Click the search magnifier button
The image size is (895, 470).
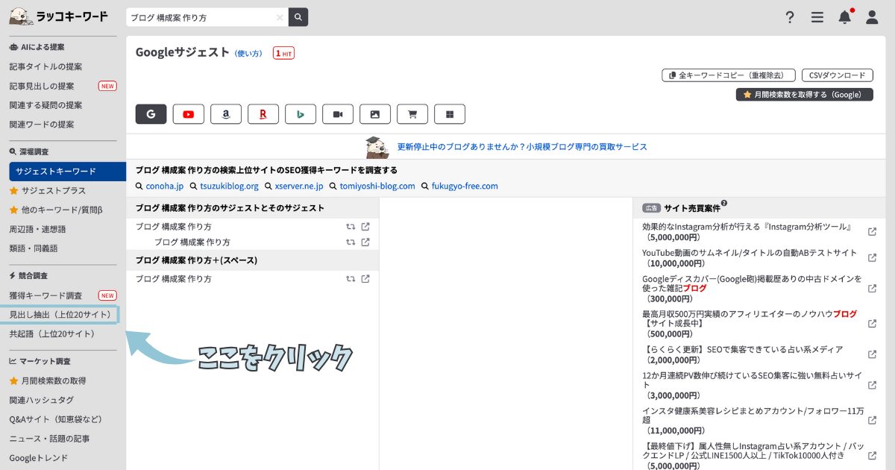click(298, 17)
